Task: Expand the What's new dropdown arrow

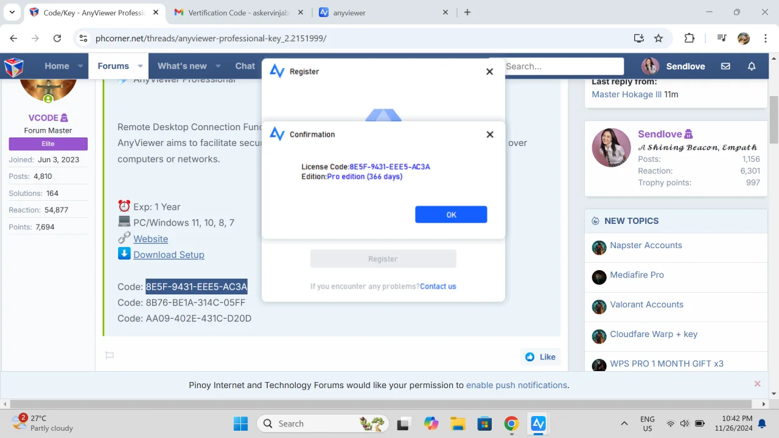Action: [x=218, y=66]
